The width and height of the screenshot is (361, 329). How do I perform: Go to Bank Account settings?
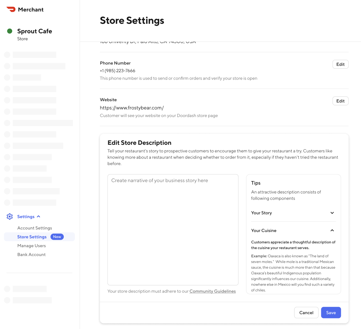click(31, 254)
